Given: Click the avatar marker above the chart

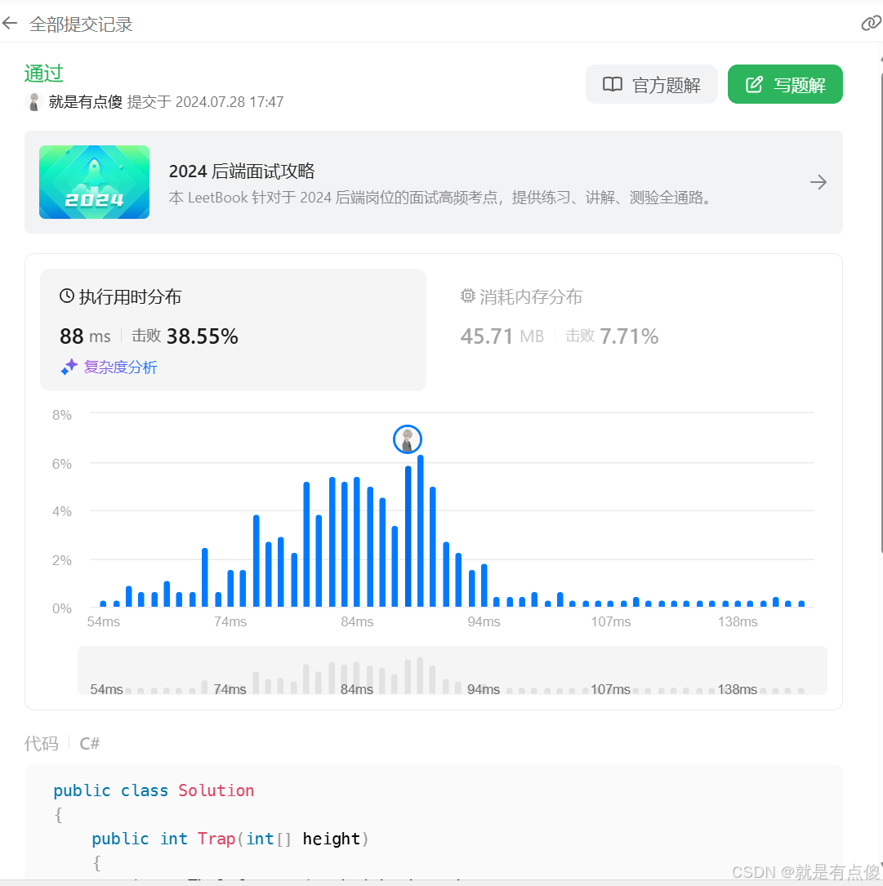Looking at the screenshot, I should 407,439.
